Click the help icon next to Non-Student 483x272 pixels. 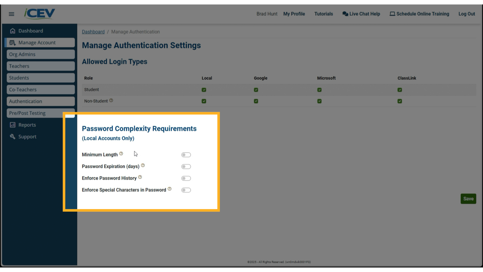[111, 100]
